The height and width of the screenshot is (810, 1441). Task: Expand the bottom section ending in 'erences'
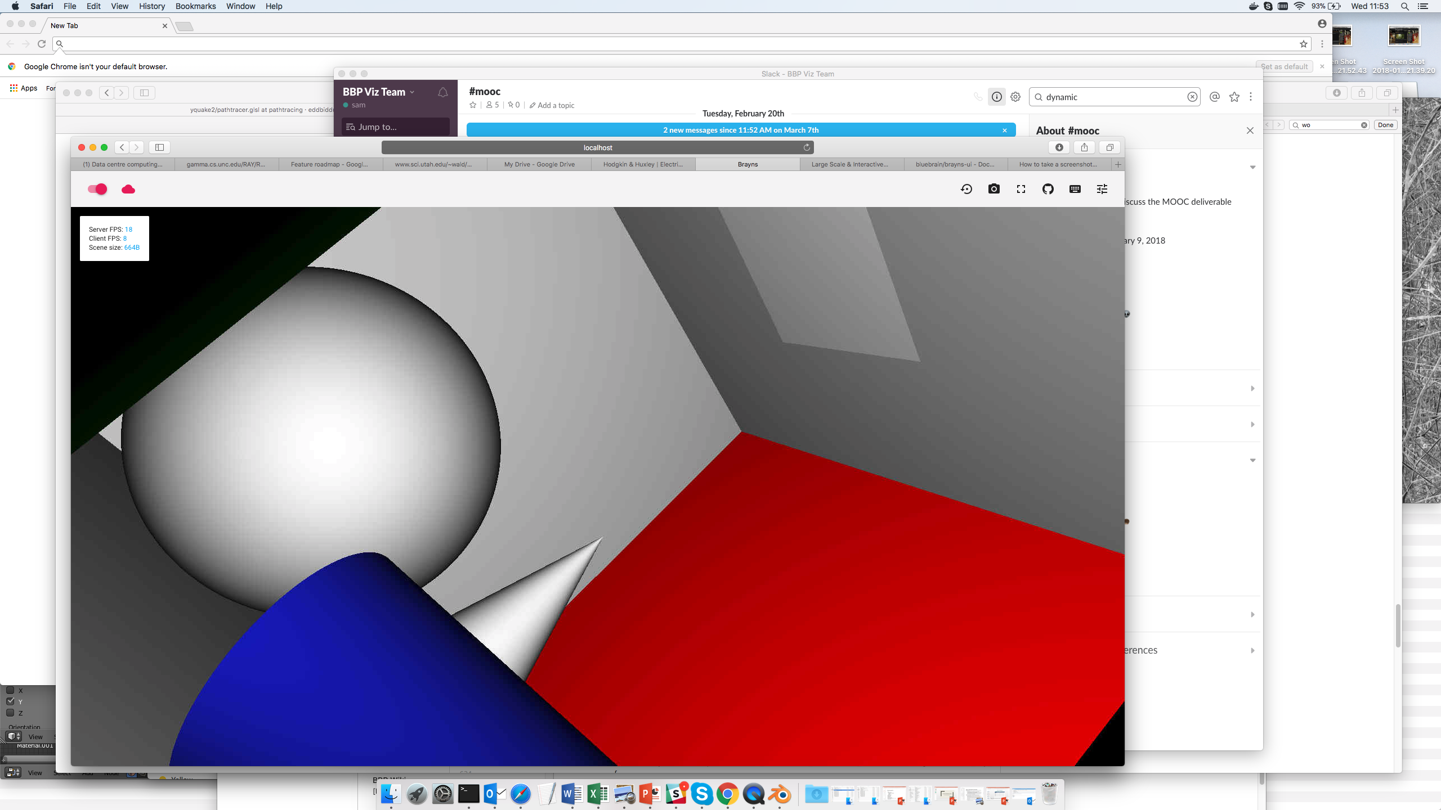(1252, 650)
